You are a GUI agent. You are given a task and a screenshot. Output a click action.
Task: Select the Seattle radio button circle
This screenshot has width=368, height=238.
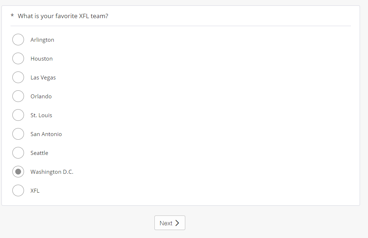pos(18,153)
